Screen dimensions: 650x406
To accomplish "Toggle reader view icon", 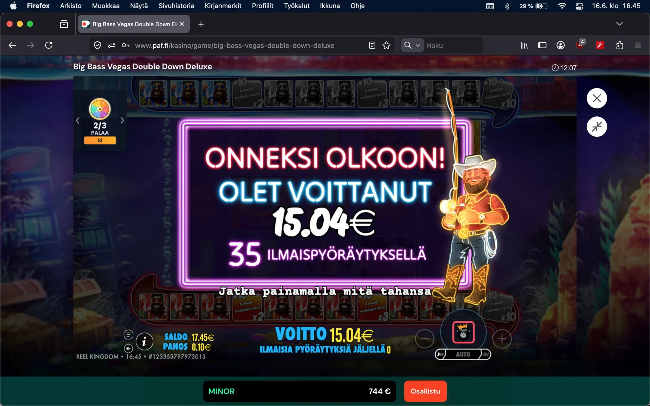I will click(x=372, y=45).
